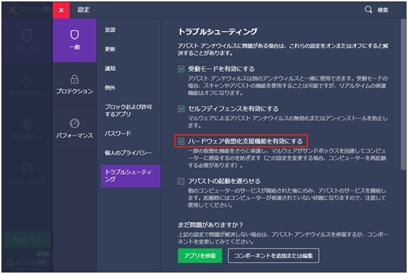Open パスワード settings section
The image size is (408, 274).
(118, 133)
